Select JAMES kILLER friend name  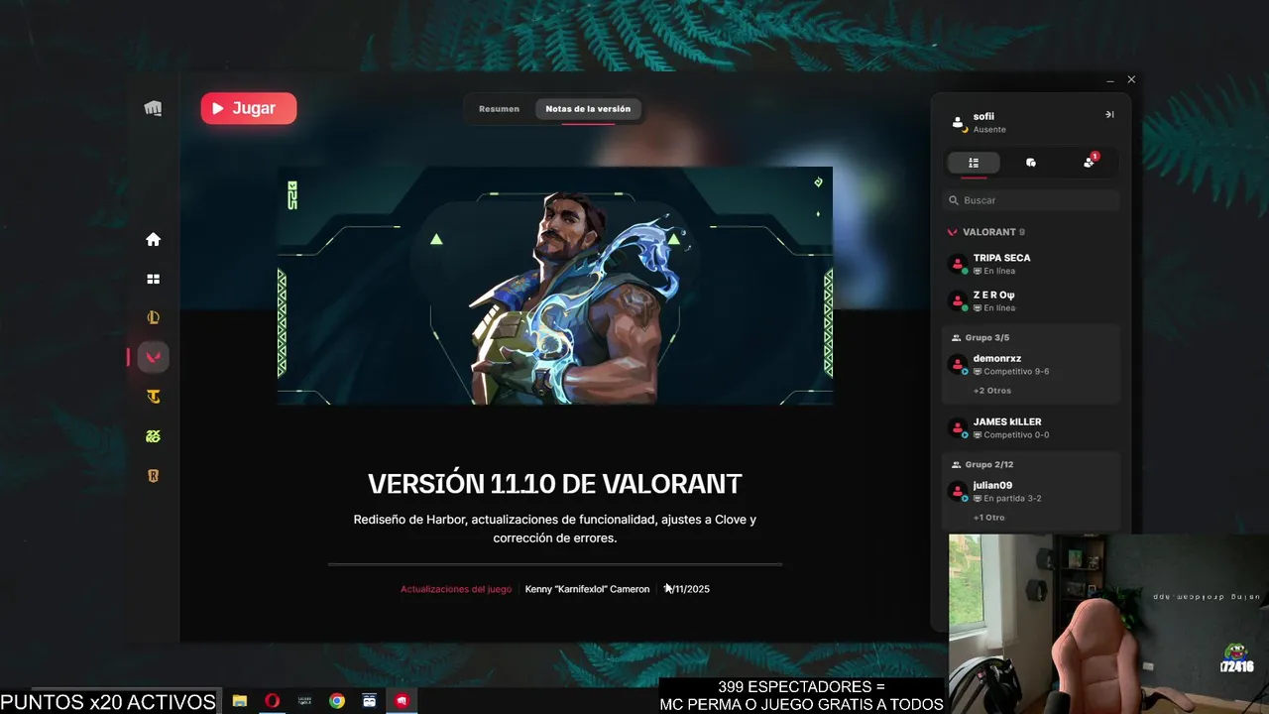1007,422
